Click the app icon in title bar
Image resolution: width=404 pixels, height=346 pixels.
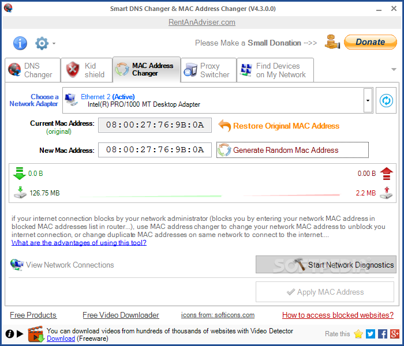(x=8, y=8)
